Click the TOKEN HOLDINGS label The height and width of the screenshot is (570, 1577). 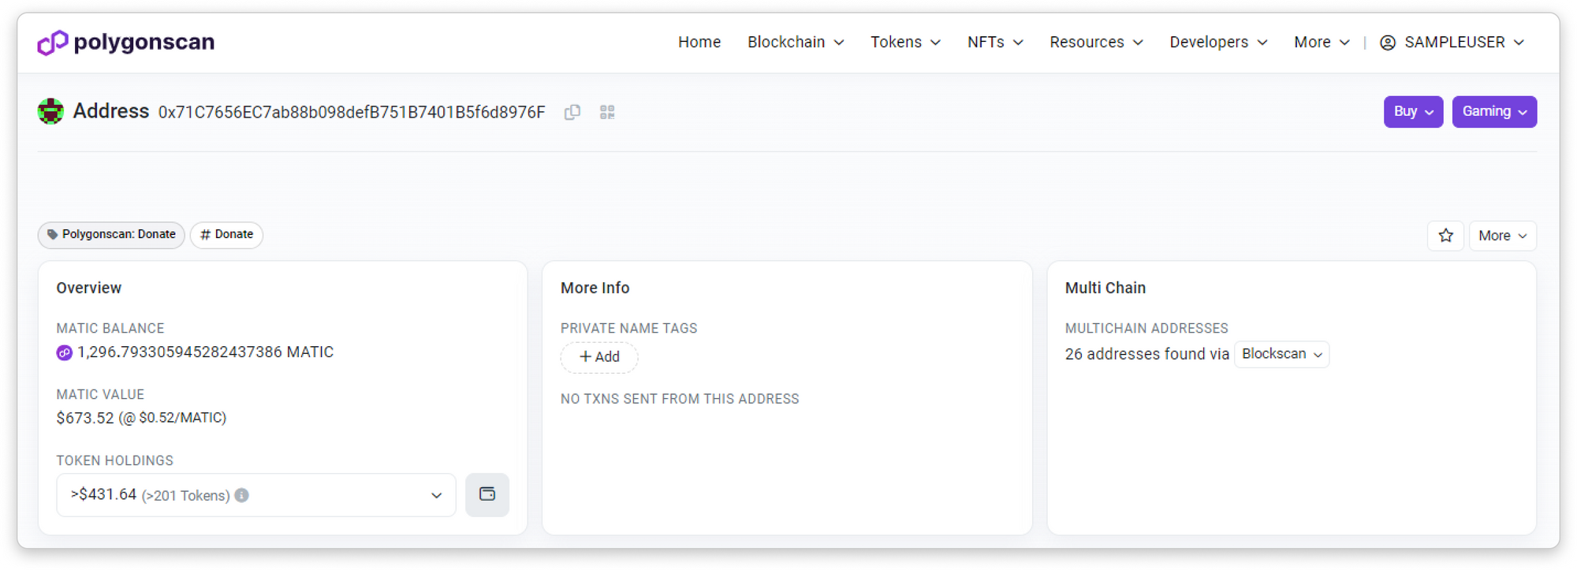pos(115,460)
